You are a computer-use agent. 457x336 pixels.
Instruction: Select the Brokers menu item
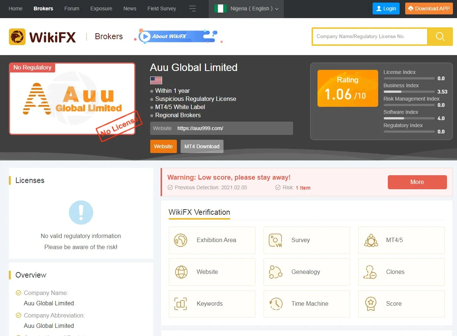tap(43, 9)
